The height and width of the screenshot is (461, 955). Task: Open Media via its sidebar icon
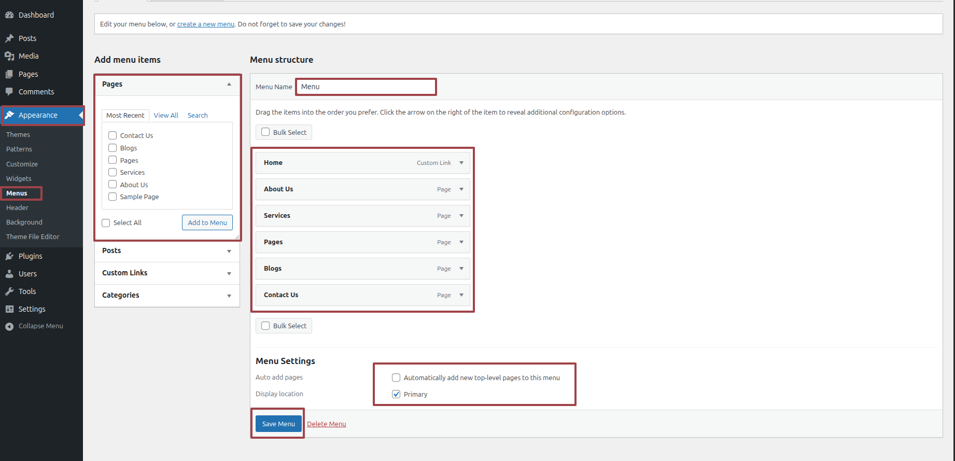(9, 56)
